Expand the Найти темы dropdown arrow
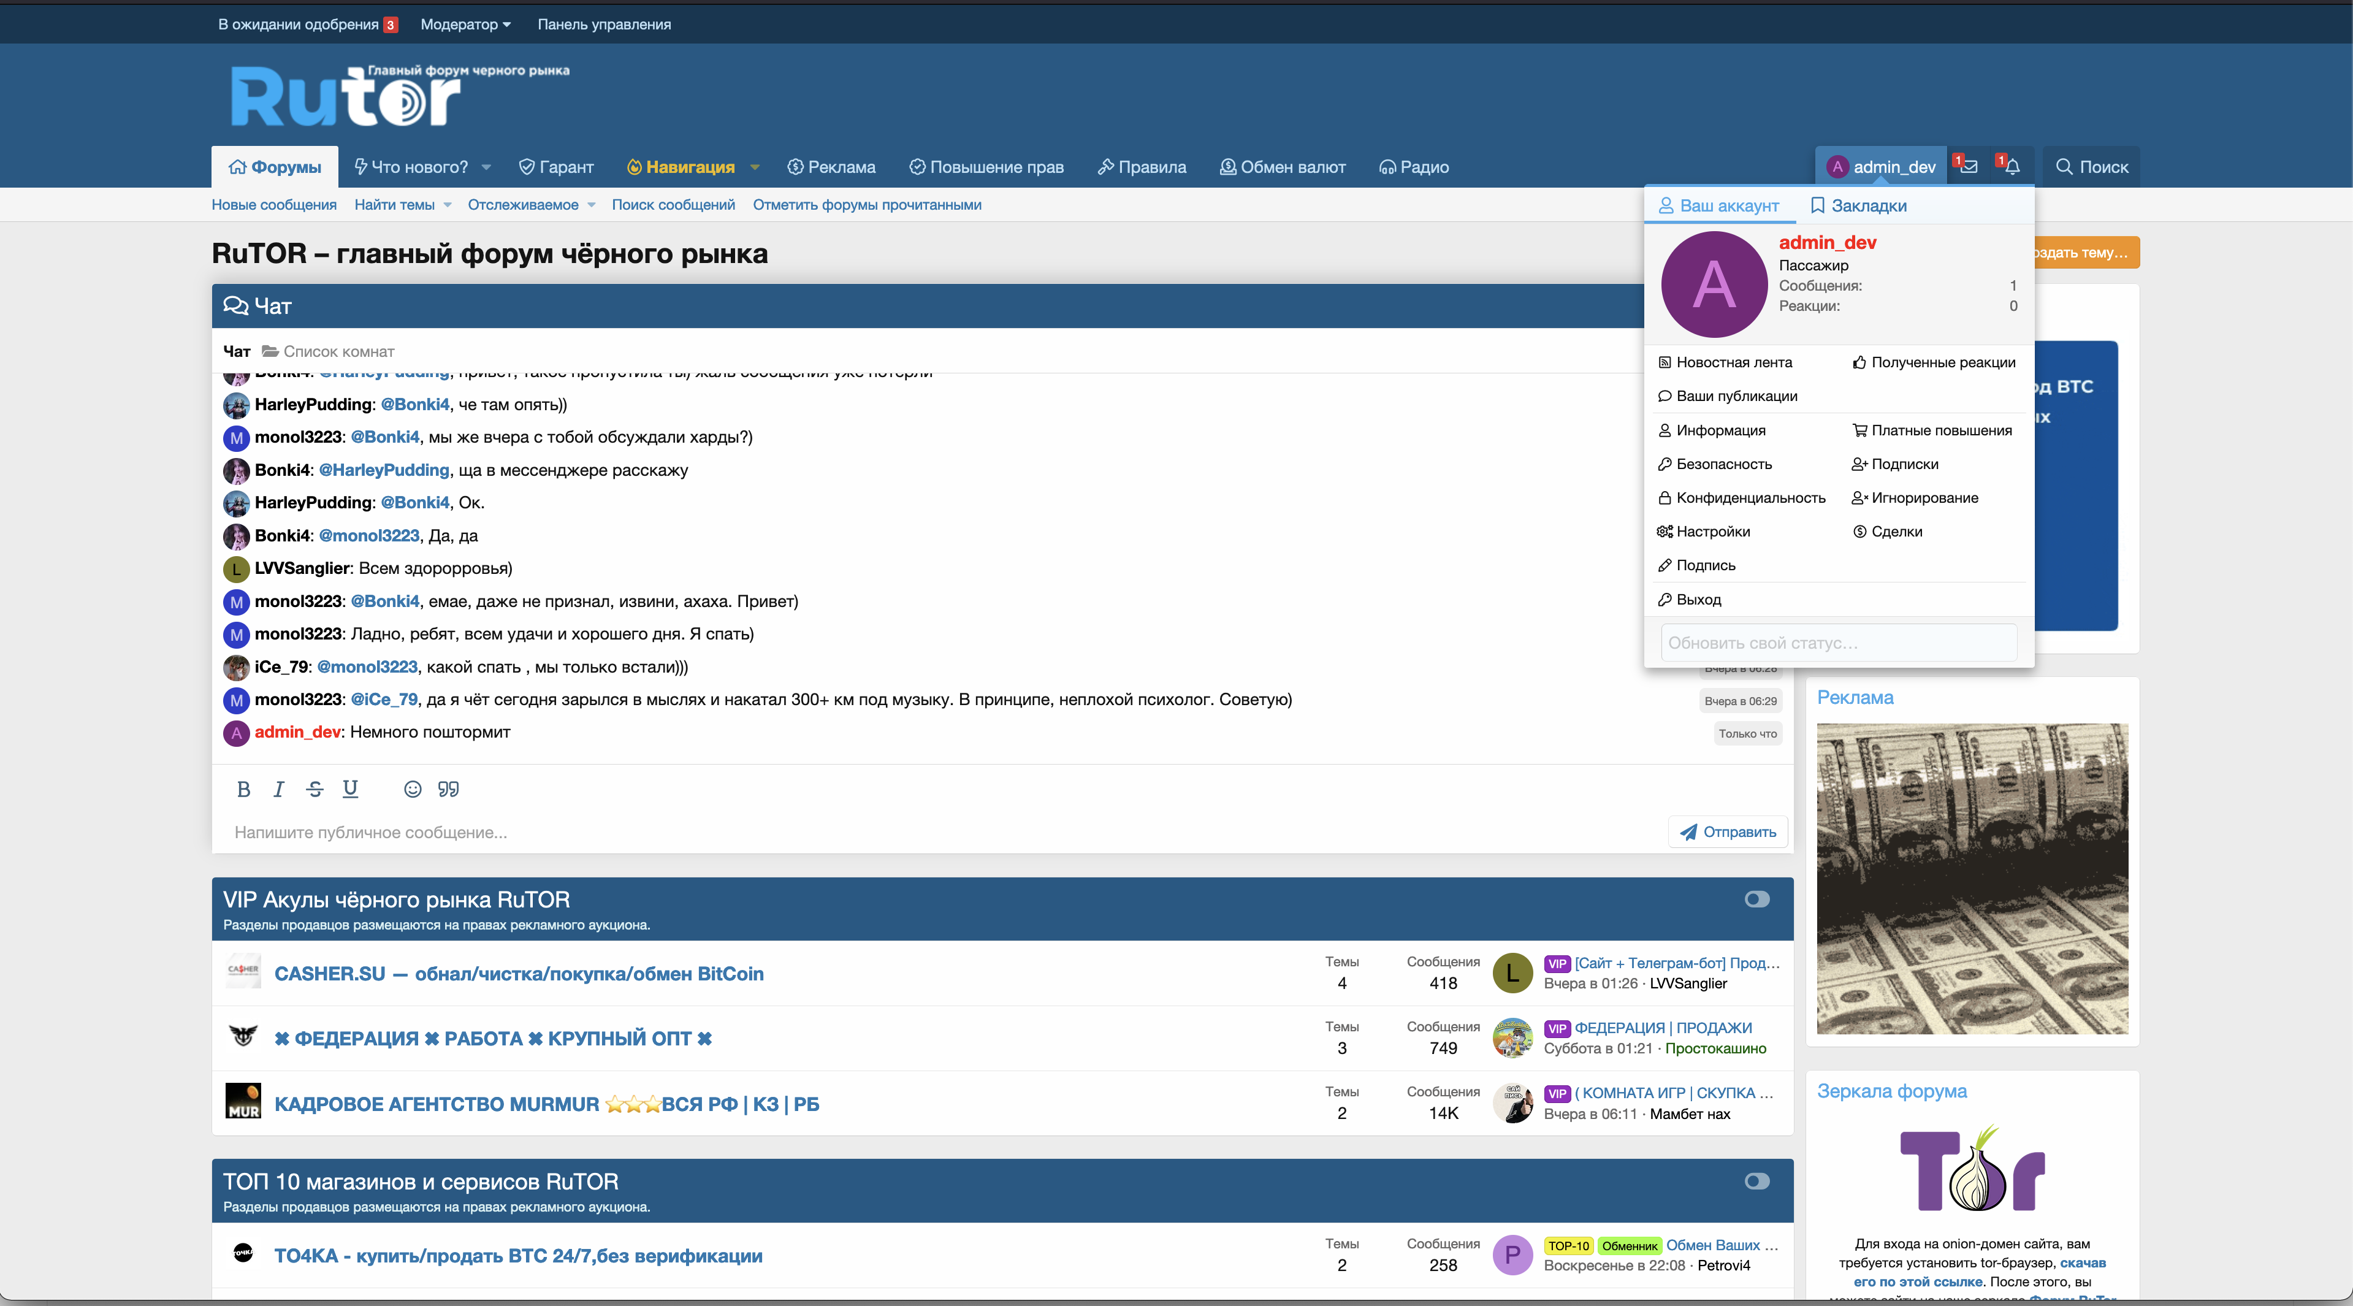The width and height of the screenshot is (2353, 1306). point(448,205)
